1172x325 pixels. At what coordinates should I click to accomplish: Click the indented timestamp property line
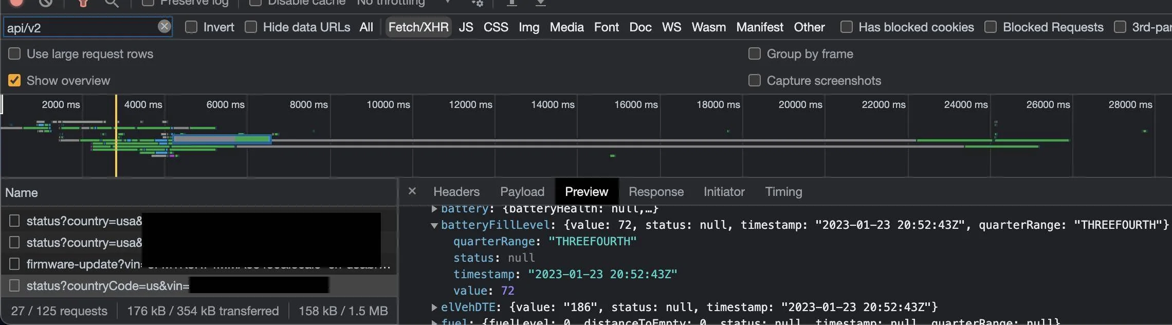565,275
